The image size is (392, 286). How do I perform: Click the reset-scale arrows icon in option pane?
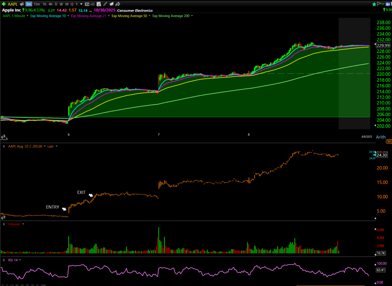tap(3, 217)
